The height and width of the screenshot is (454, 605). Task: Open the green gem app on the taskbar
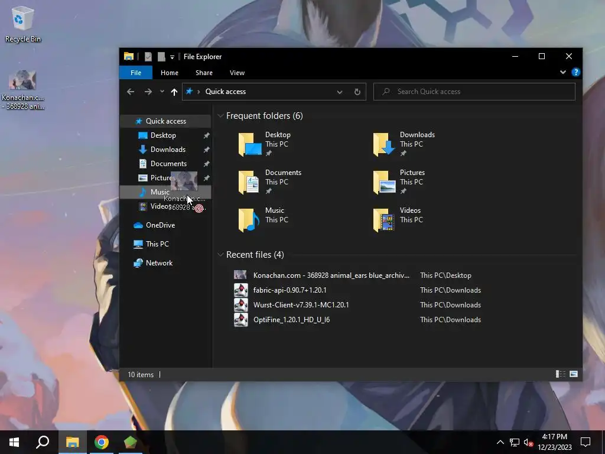click(131, 442)
